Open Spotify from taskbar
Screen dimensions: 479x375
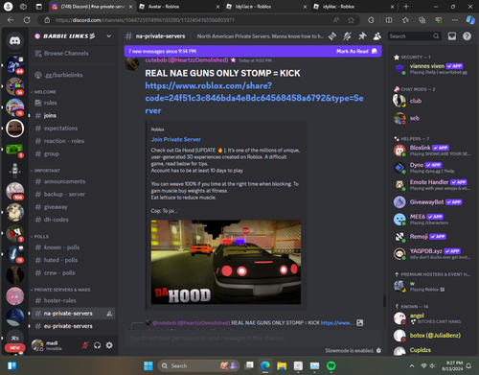pyautogui.click(x=331, y=365)
